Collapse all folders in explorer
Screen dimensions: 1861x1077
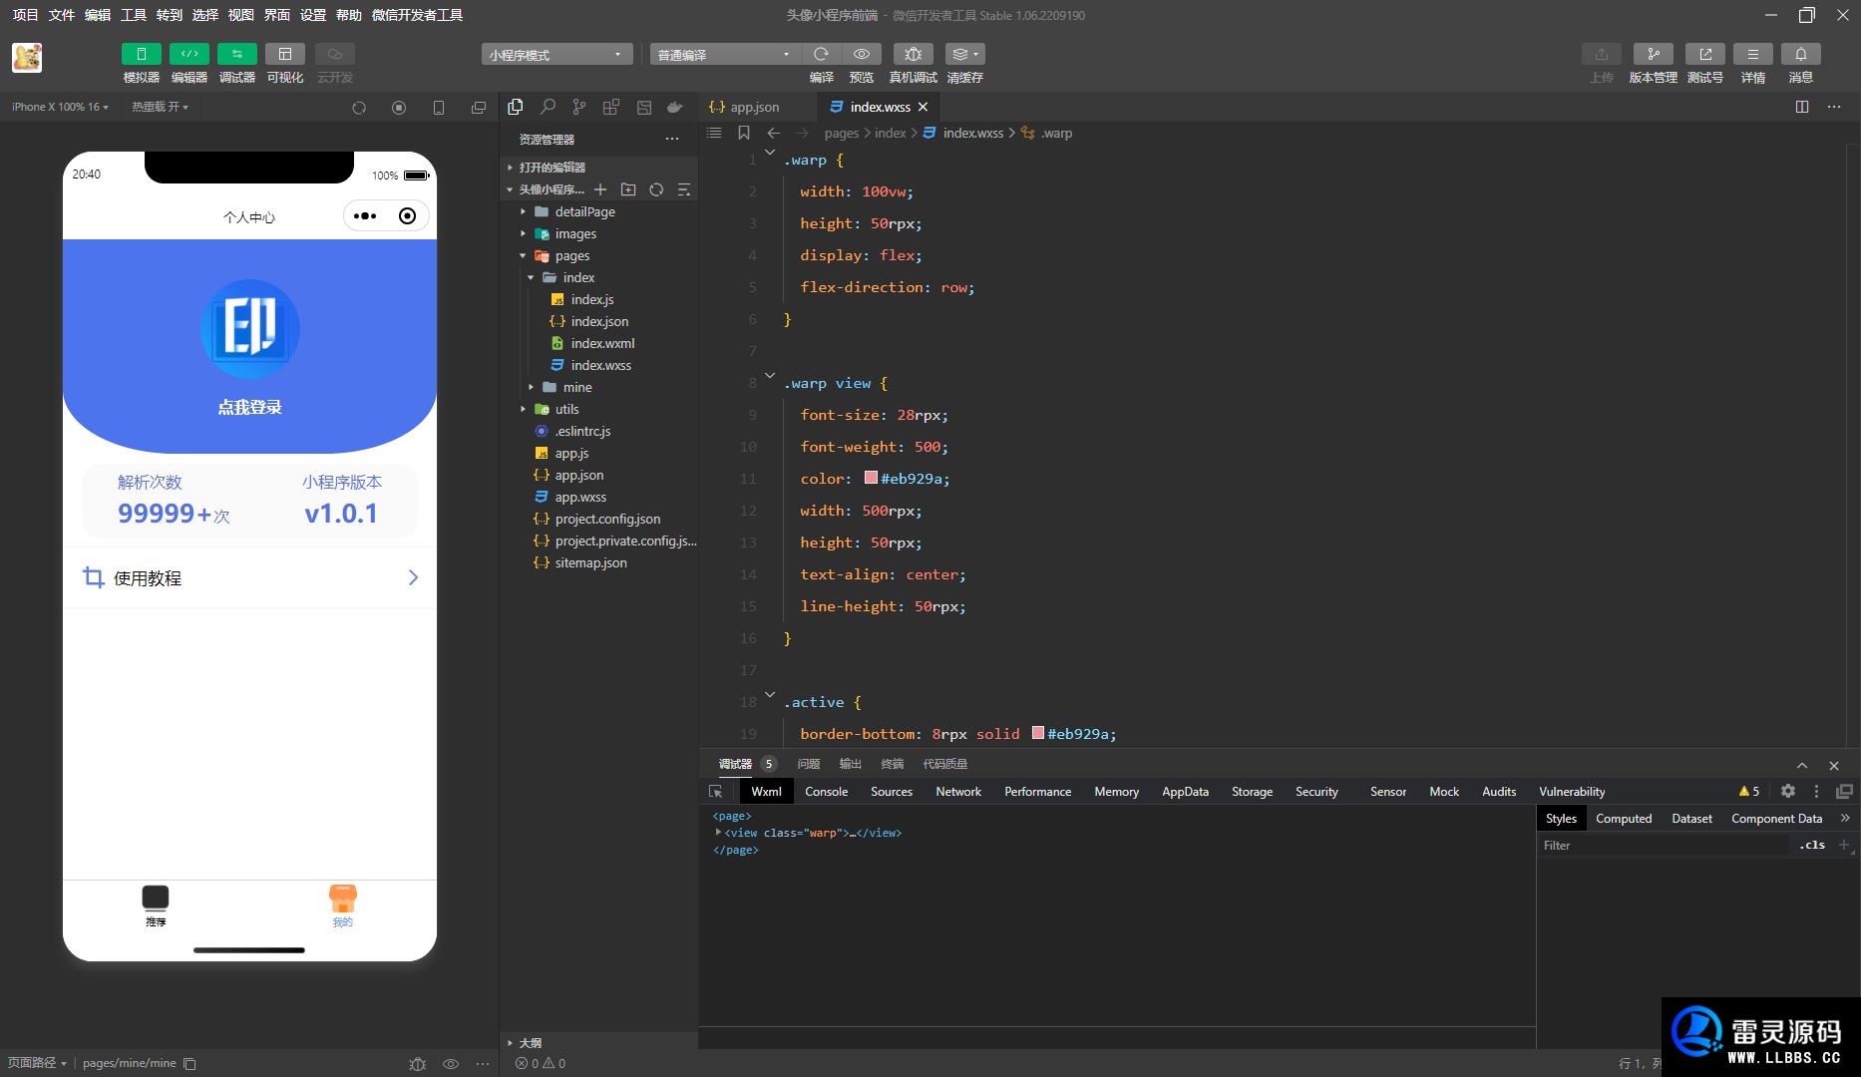(684, 189)
